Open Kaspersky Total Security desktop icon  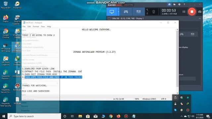coord(6,102)
